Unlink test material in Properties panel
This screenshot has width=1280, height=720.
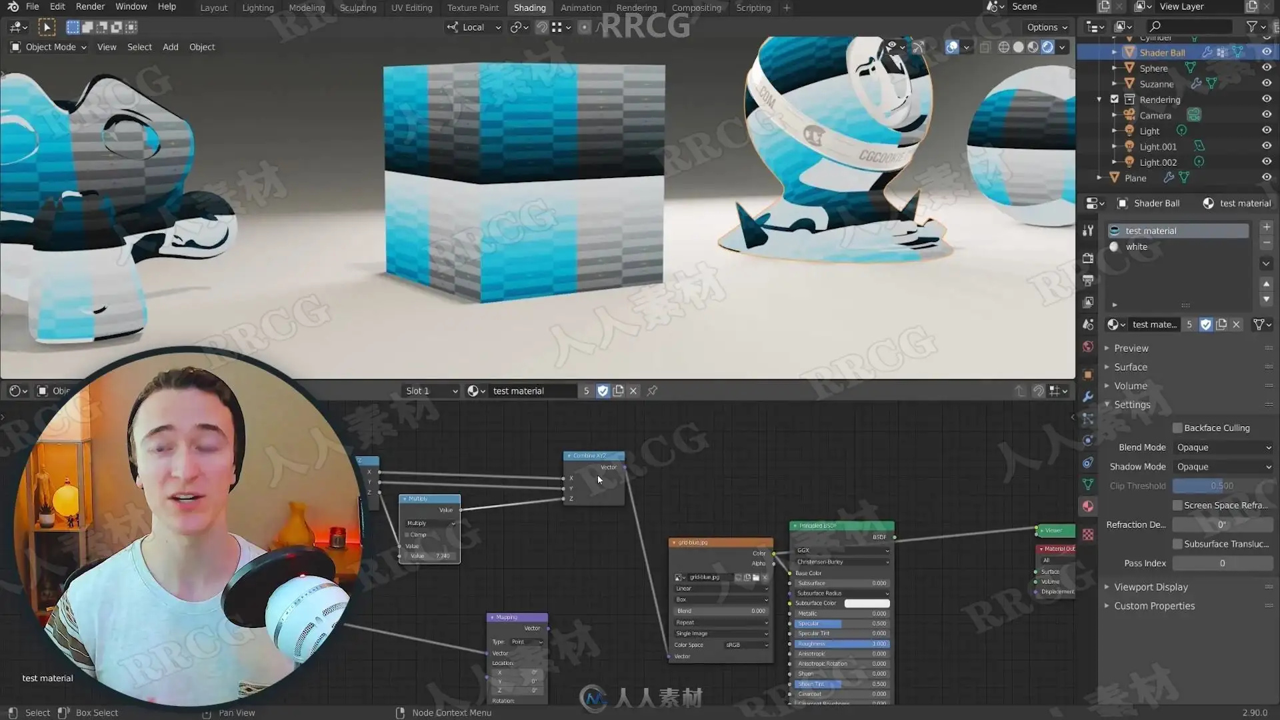(x=1236, y=325)
